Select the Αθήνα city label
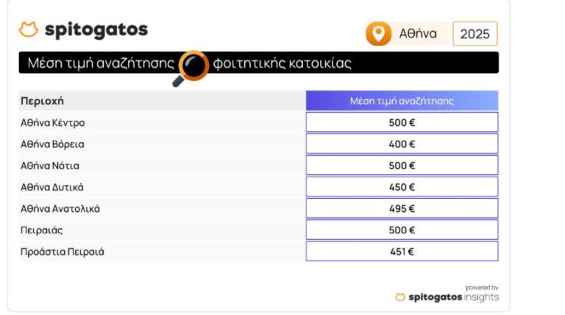The height and width of the screenshot is (315, 565). pos(418,34)
